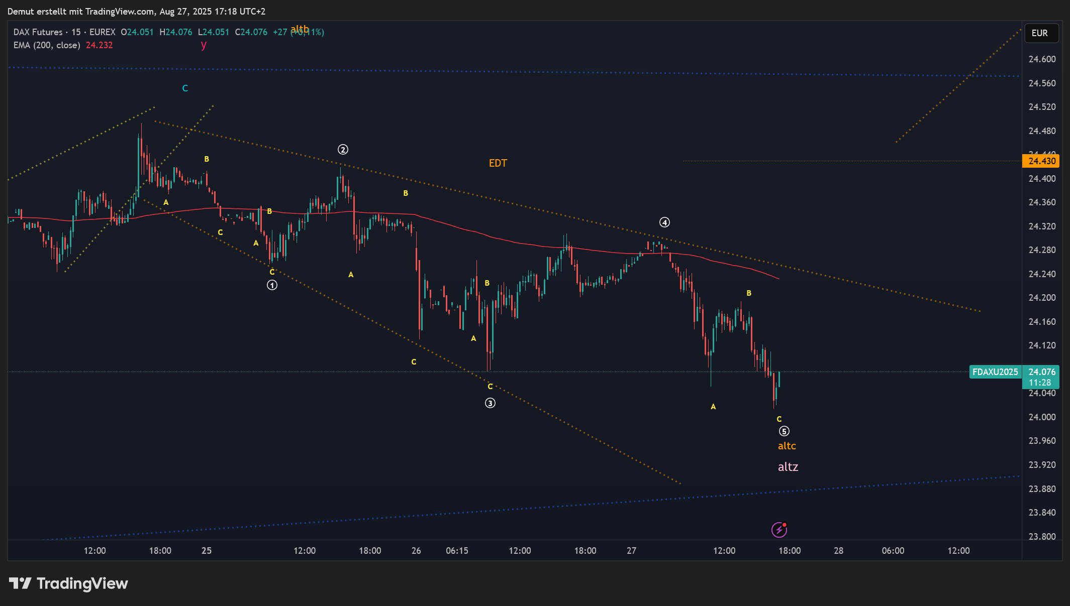
Task: Click the FDAXU2025 symbol tag
Action: [995, 372]
